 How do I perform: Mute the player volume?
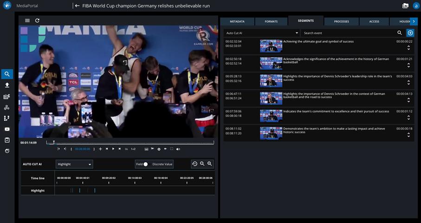178,149
